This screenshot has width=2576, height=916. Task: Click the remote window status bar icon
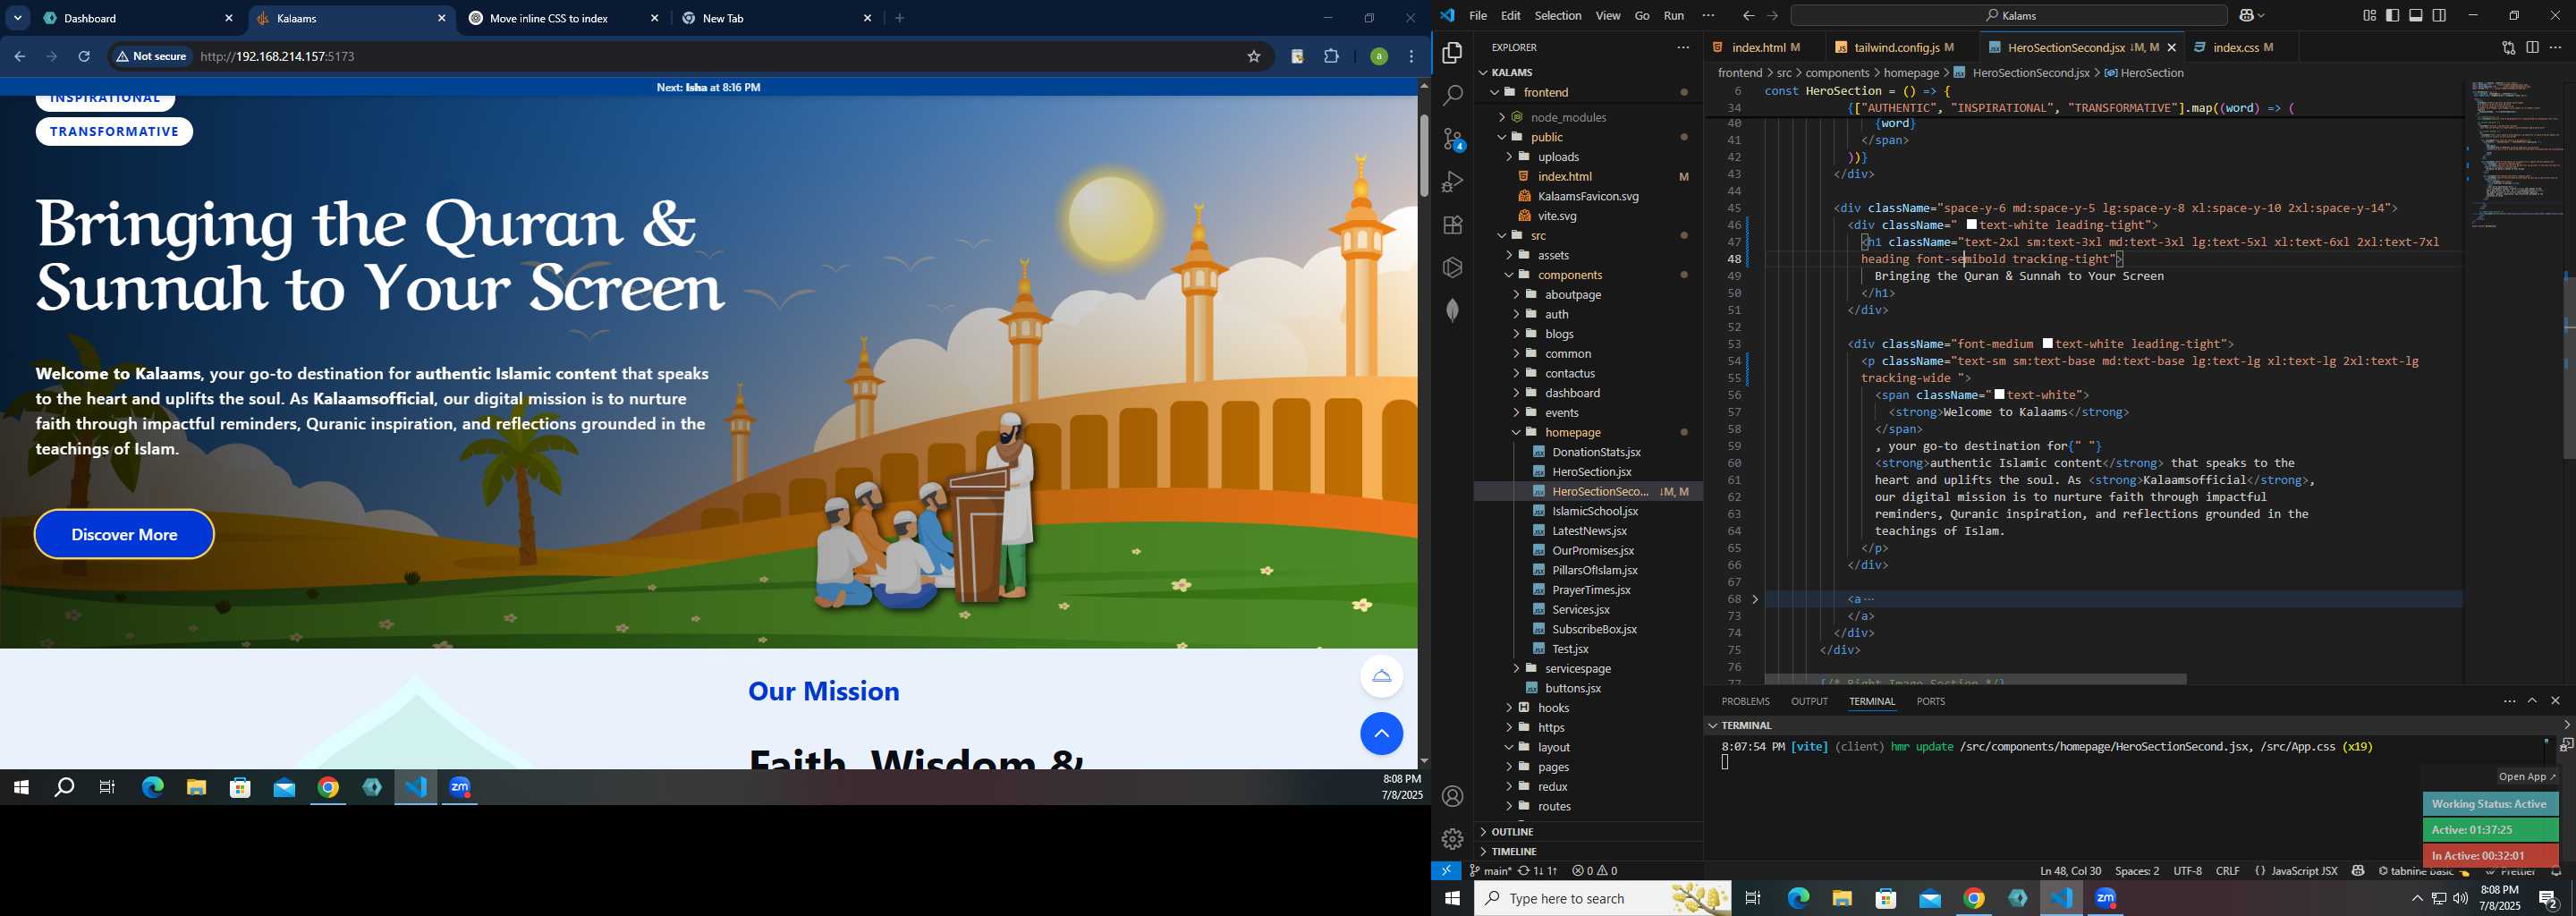point(1446,871)
